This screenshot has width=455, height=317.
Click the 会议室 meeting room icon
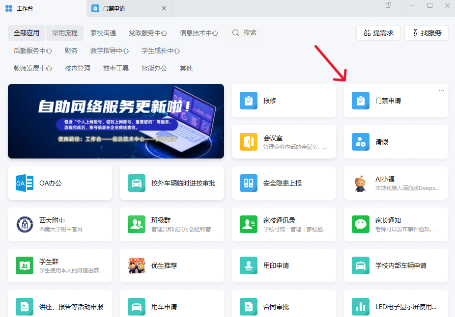point(249,142)
